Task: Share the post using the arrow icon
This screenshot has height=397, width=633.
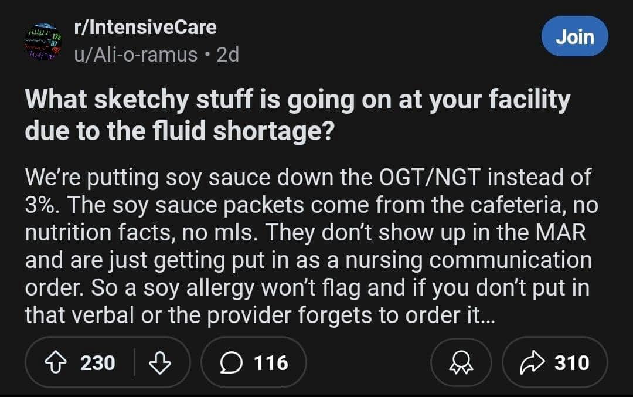Action: (x=530, y=363)
